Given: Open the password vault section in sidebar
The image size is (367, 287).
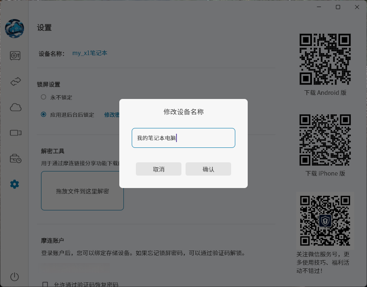Looking at the screenshot, I should (15, 55).
